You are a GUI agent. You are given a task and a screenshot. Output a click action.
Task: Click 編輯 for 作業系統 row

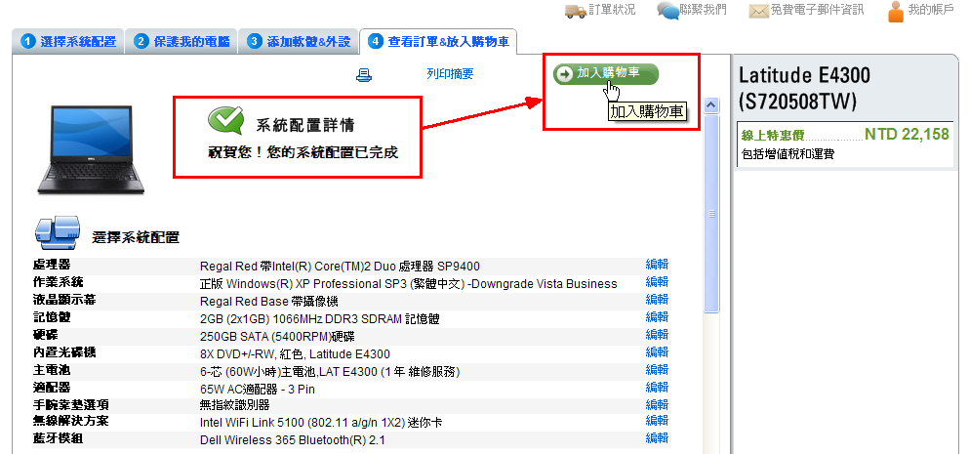click(657, 282)
